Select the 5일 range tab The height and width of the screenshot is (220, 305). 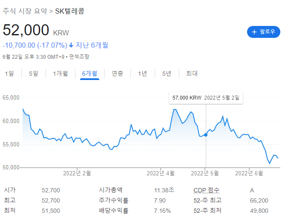click(34, 74)
